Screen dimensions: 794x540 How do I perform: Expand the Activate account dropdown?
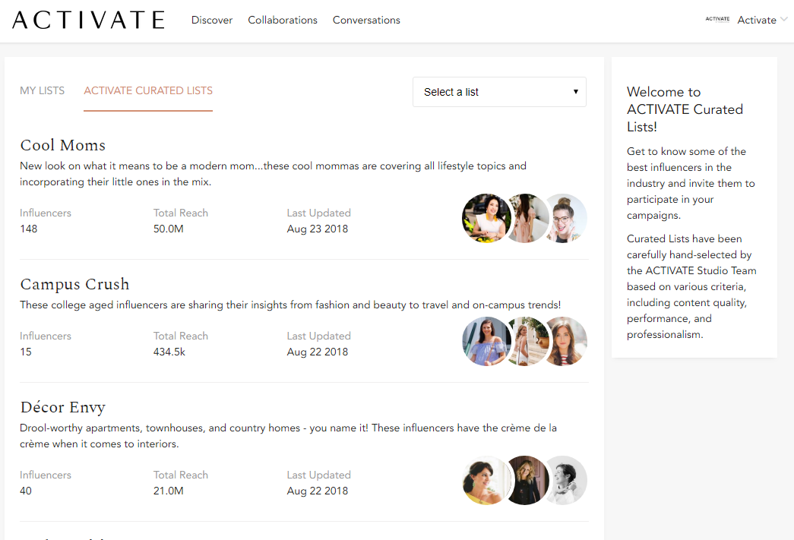coord(762,21)
